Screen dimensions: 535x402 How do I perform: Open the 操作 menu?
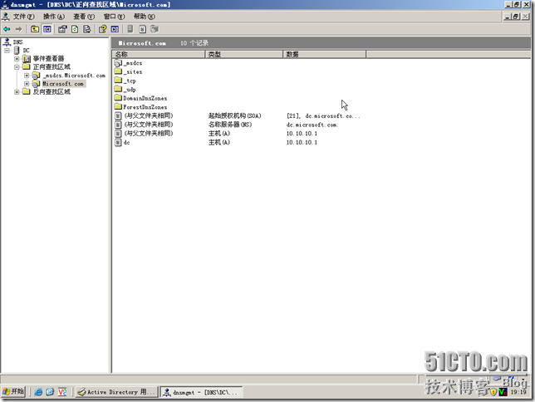pos(54,17)
